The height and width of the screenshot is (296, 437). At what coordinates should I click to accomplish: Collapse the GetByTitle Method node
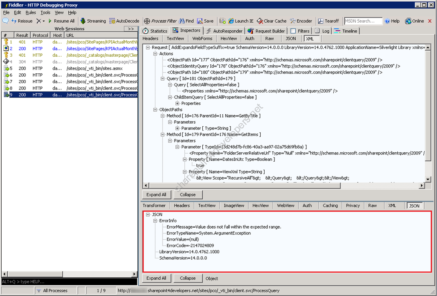point(163,116)
